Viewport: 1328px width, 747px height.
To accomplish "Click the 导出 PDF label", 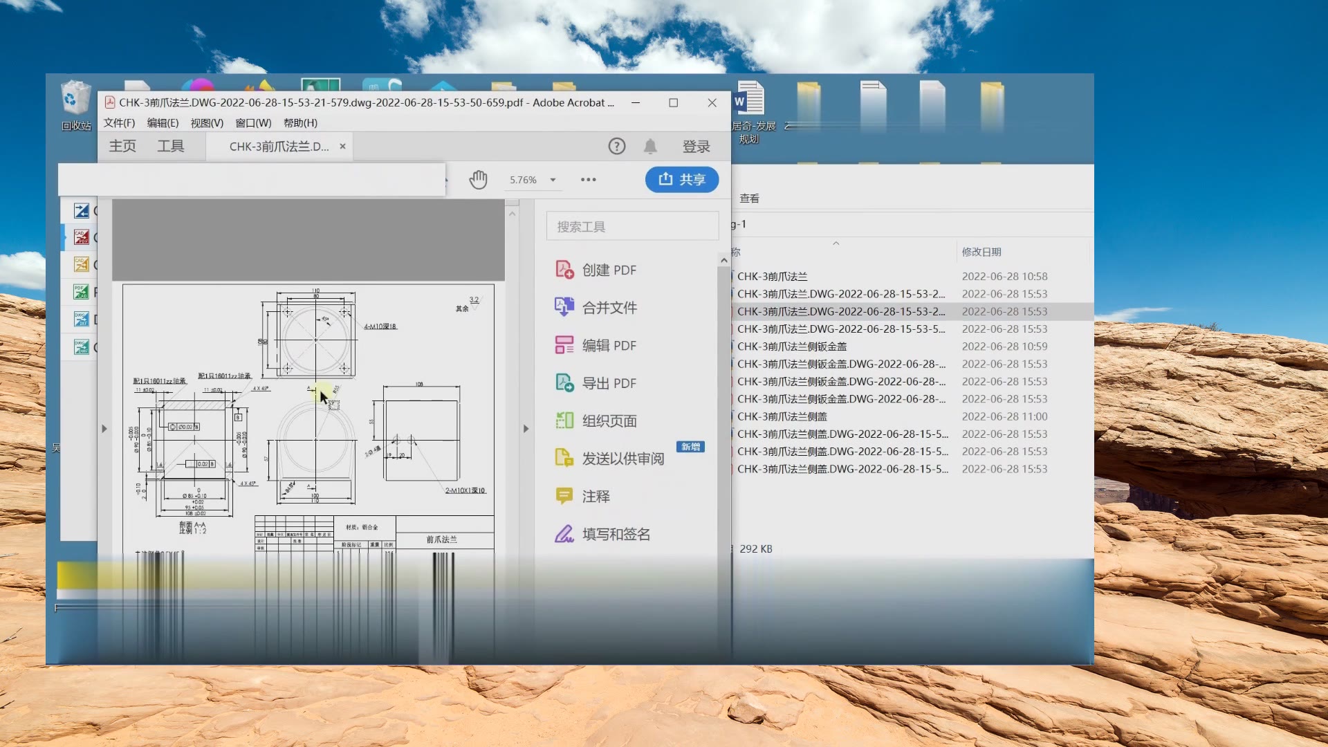I will [x=609, y=383].
